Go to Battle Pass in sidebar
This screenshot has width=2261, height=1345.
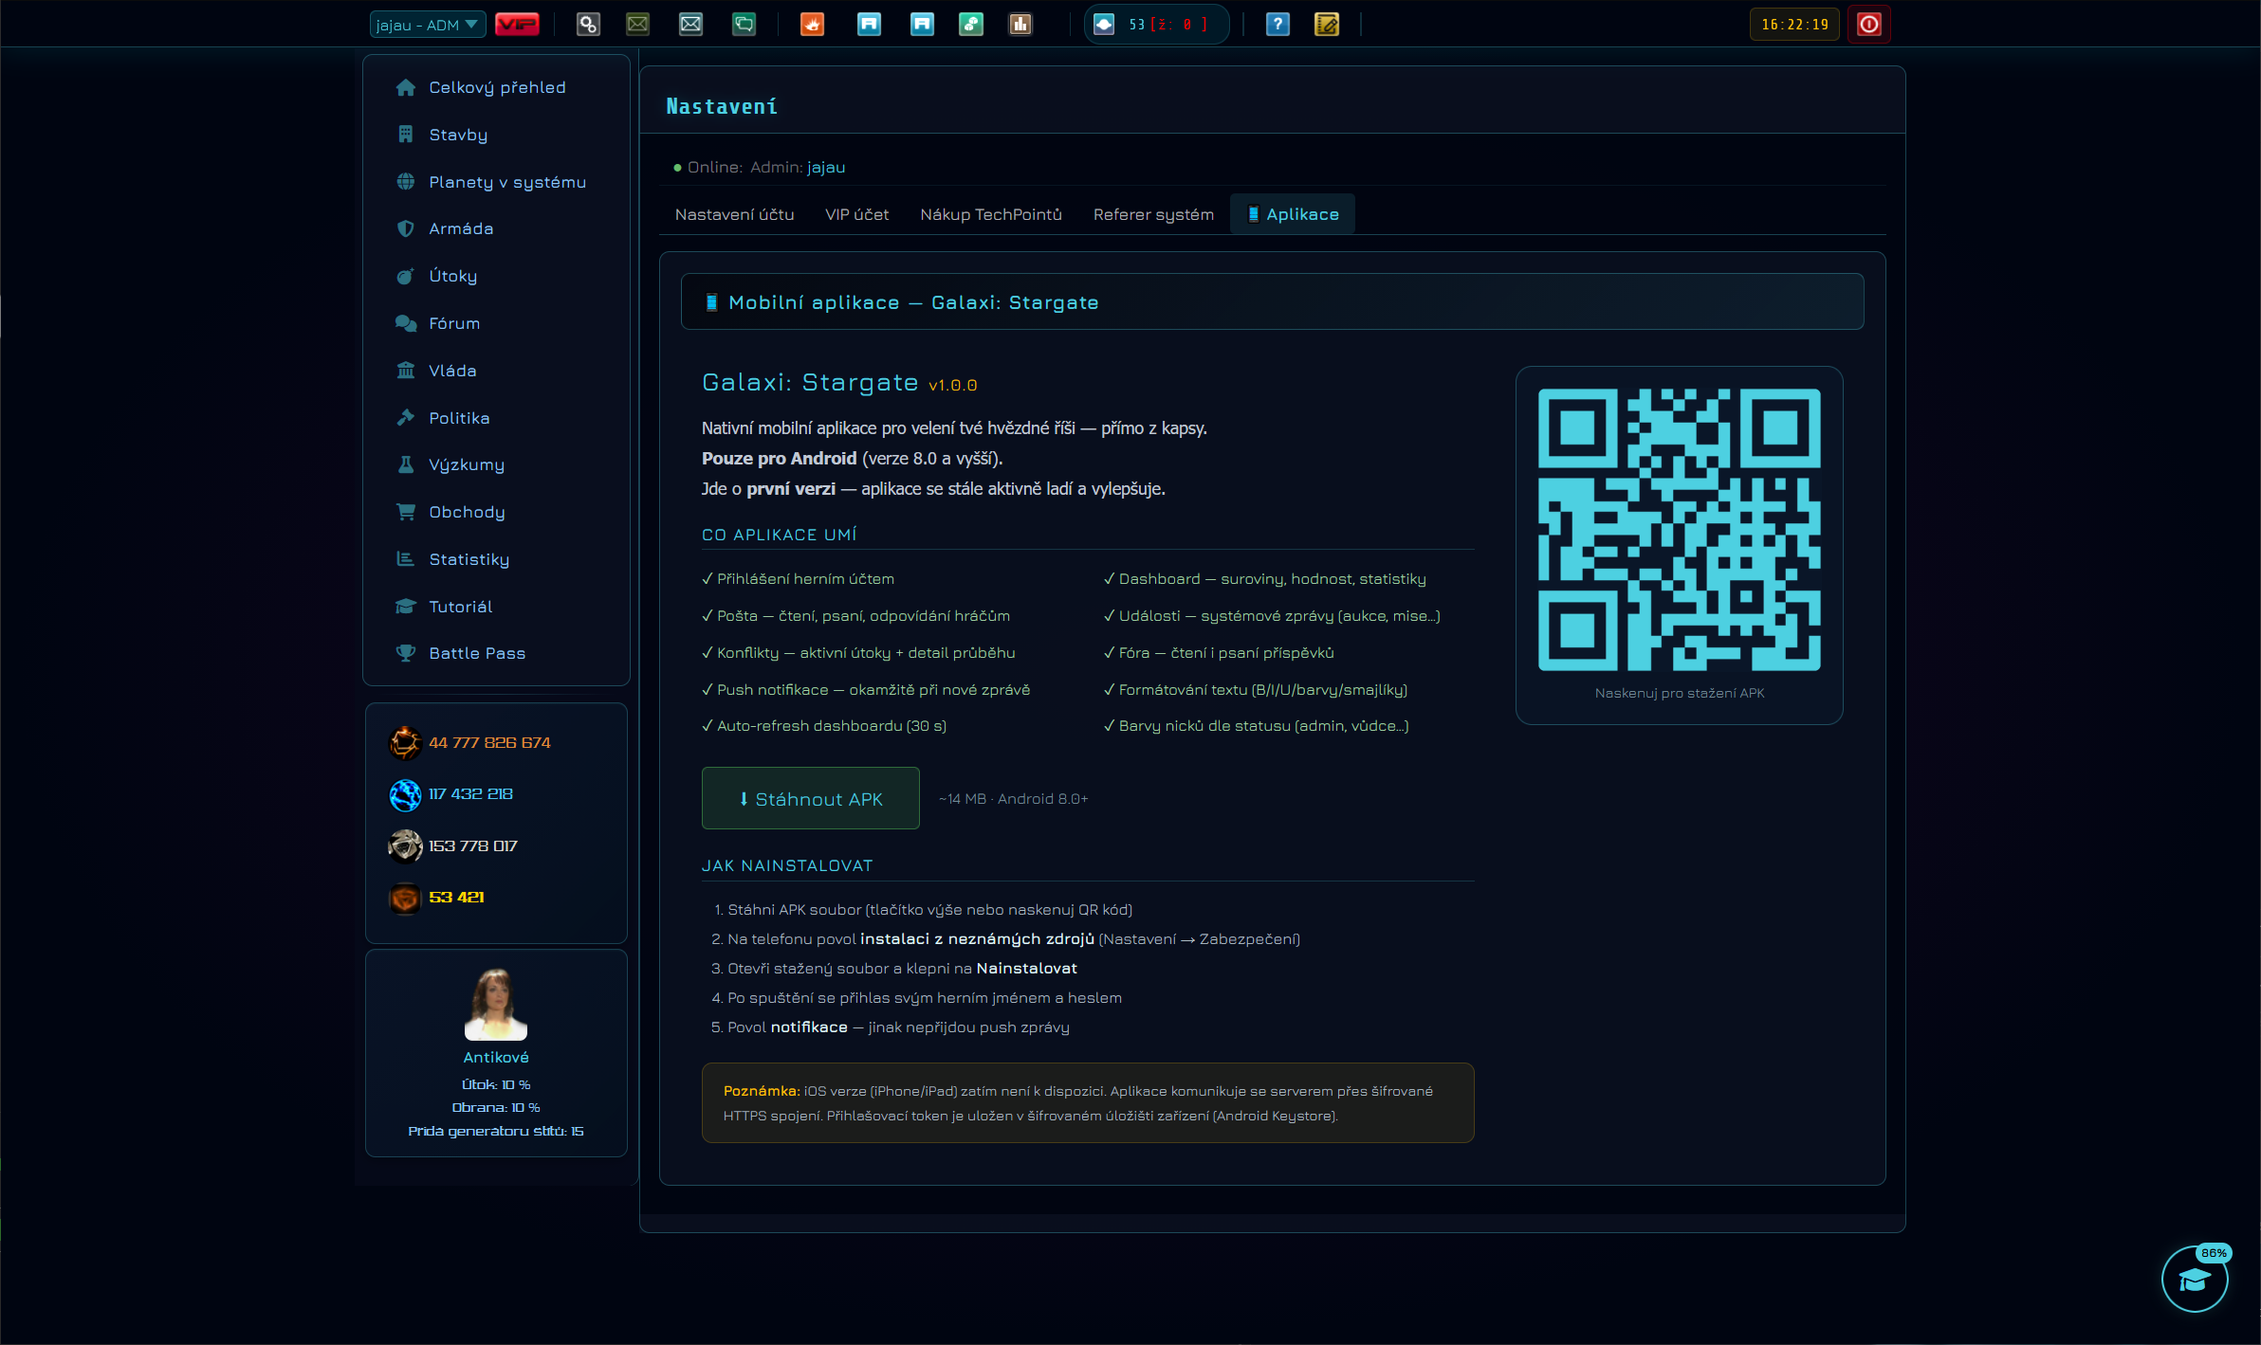(477, 653)
